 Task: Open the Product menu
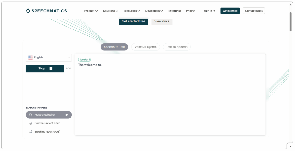click(x=91, y=11)
